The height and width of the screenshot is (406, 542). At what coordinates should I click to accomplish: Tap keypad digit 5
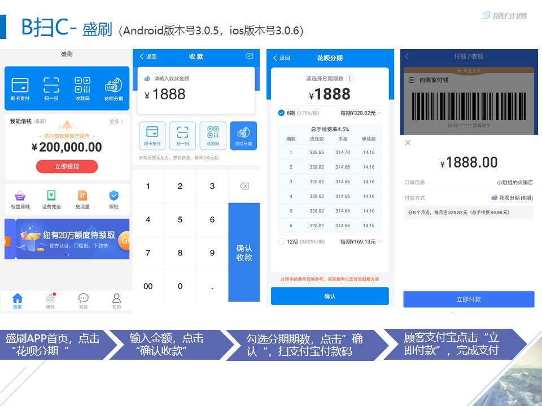(x=180, y=219)
